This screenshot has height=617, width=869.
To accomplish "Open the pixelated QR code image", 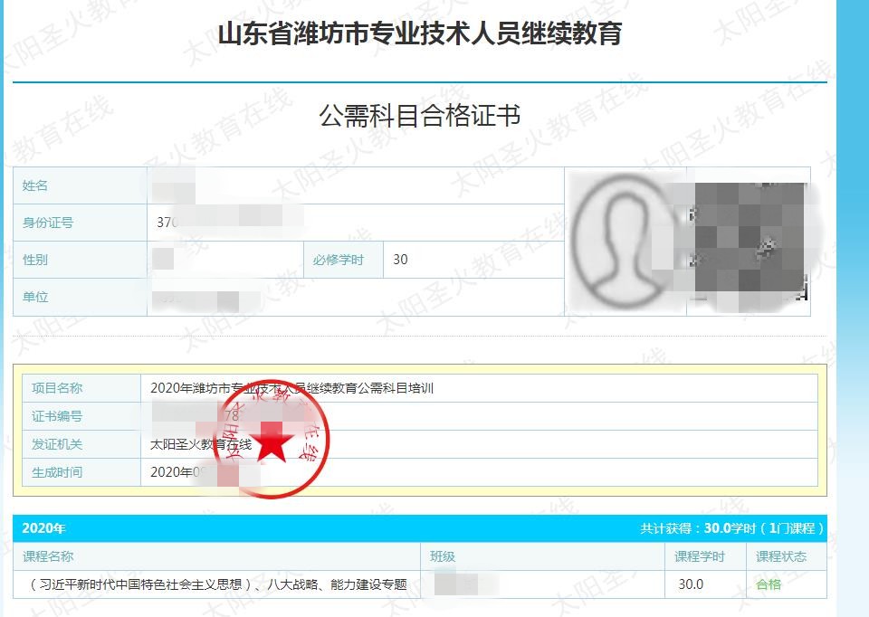I will click(x=748, y=241).
